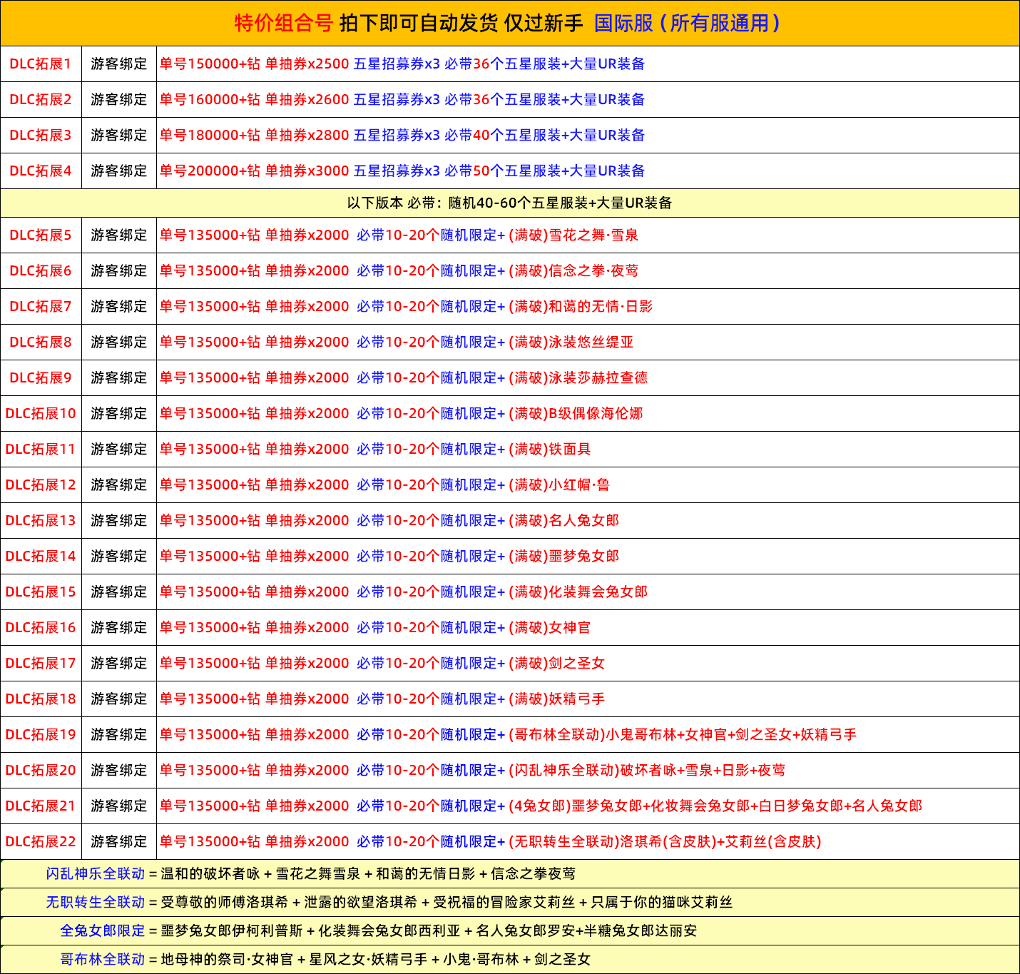Click the blue 国际服 (所有服通用) header text
The image size is (1020, 974).
click(687, 24)
